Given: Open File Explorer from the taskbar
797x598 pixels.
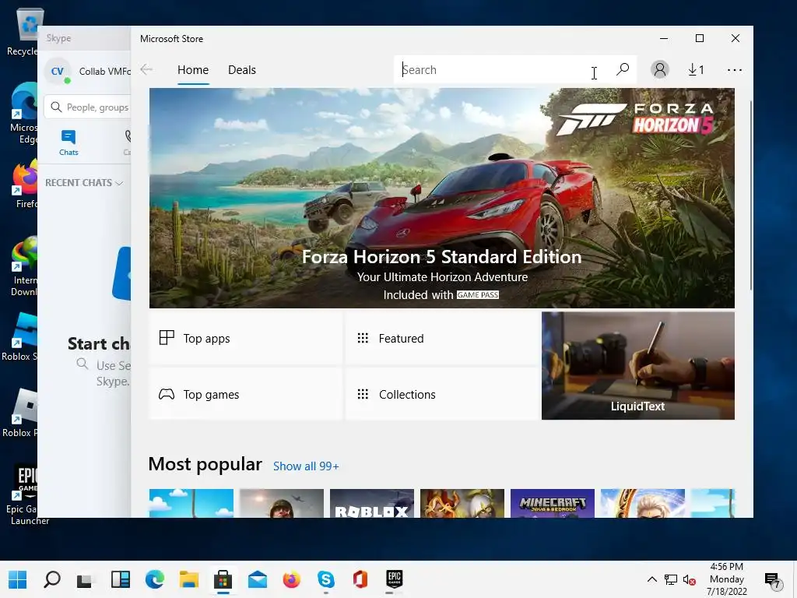Looking at the screenshot, I should click(x=188, y=579).
